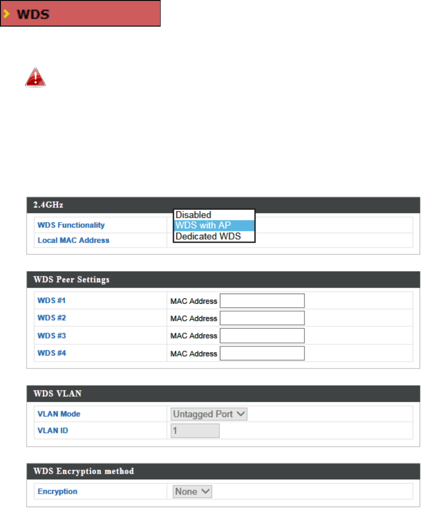Screen dimensions: 421x508
Task: Select the Disabled option in the dropdown
Action: click(x=214, y=215)
